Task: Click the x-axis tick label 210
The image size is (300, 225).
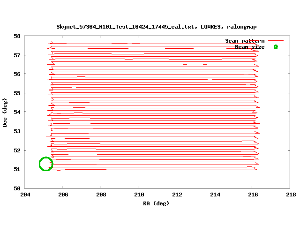Action: point(139,195)
